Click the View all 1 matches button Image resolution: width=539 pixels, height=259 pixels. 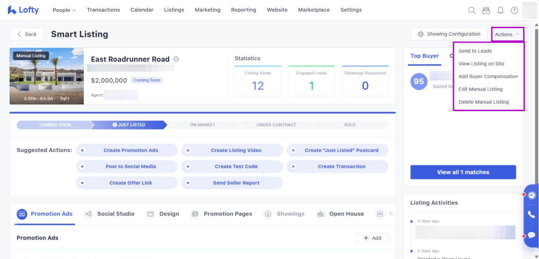(x=463, y=172)
